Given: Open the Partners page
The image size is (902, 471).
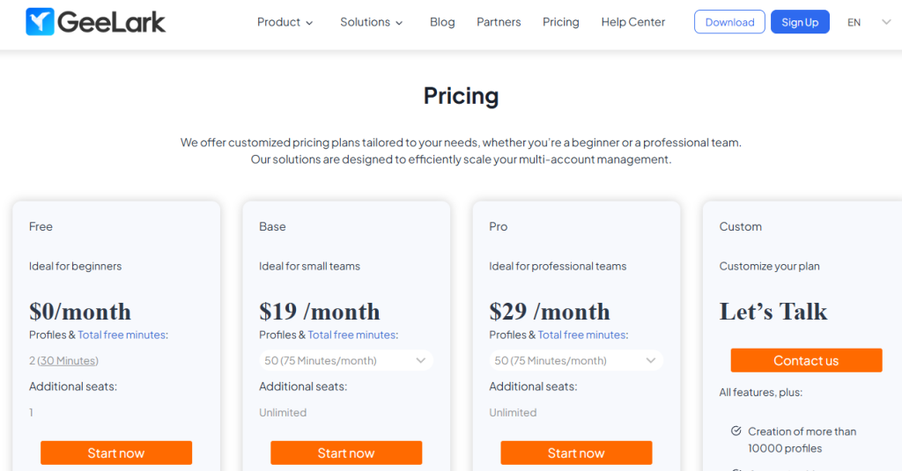Looking at the screenshot, I should 499,22.
